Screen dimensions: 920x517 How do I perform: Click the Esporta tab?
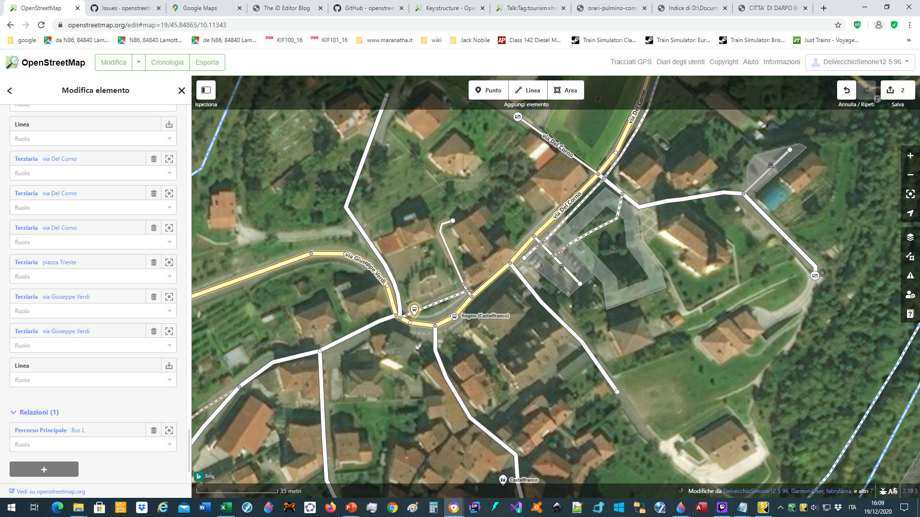(207, 62)
